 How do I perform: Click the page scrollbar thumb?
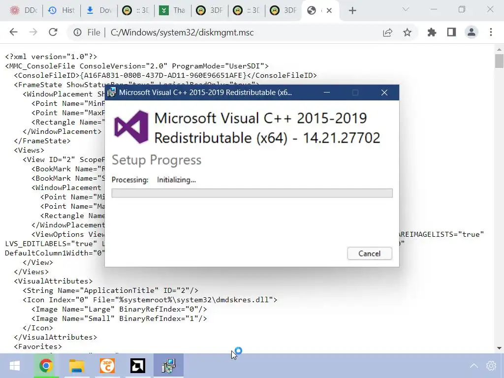(499, 61)
